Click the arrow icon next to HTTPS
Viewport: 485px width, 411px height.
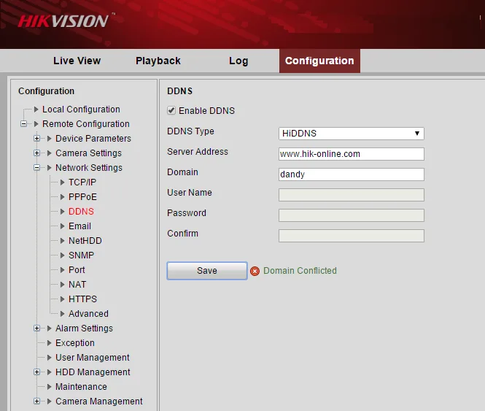63,299
